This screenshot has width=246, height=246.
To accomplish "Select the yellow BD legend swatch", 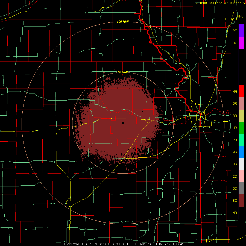I will tap(241, 116).
